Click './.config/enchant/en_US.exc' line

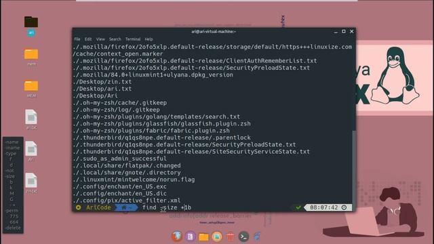[120, 186]
